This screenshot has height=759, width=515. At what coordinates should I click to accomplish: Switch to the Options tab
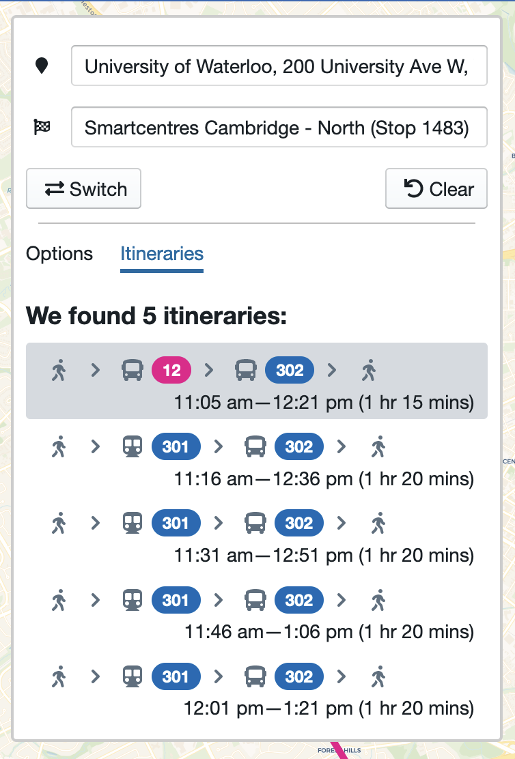(59, 254)
